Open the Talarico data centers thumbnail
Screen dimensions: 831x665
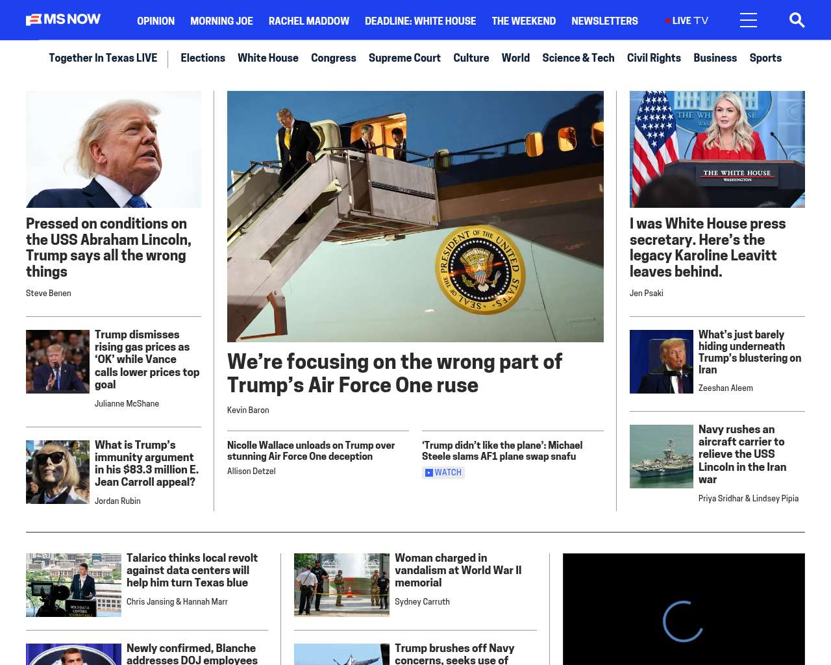point(73,585)
